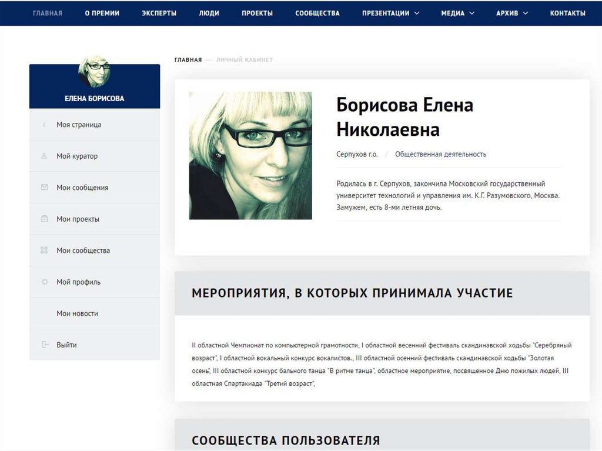
Task: Click the Личный кабинет breadcrumb
Action: (244, 59)
